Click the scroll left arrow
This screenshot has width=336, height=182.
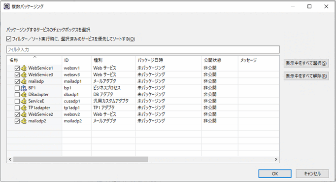coord(10,159)
